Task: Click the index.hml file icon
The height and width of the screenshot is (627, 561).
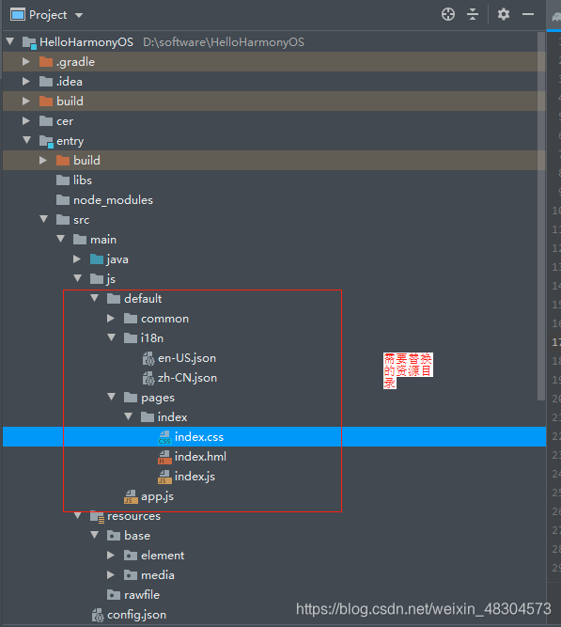Action: pos(164,457)
